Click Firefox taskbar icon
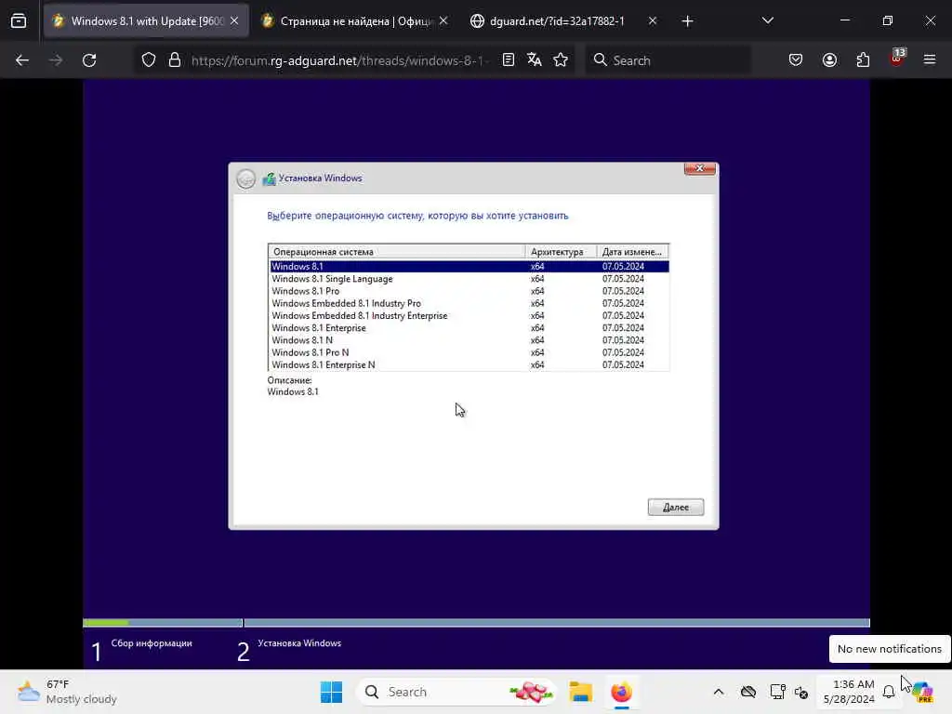The width and height of the screenshot is (952, 714). coord(622,692)
